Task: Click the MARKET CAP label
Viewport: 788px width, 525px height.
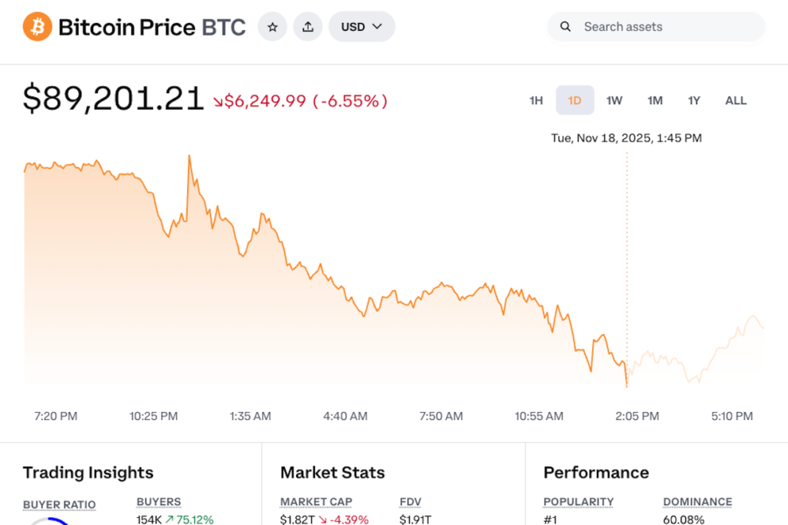Action: (x=316, y=502)
